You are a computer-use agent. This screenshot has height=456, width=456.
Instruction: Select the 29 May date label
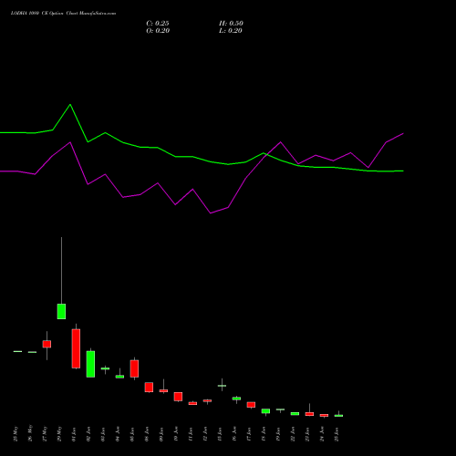coord(59,434)
